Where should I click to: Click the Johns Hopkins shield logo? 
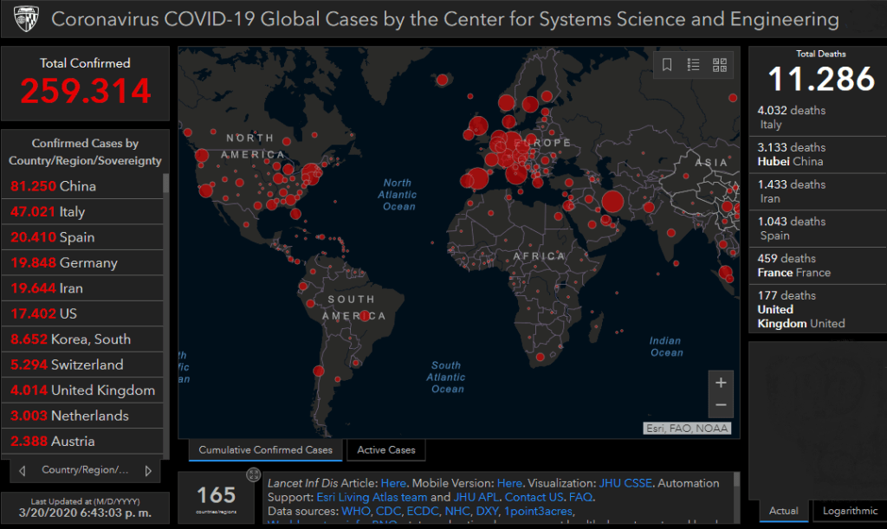[25, 18]
